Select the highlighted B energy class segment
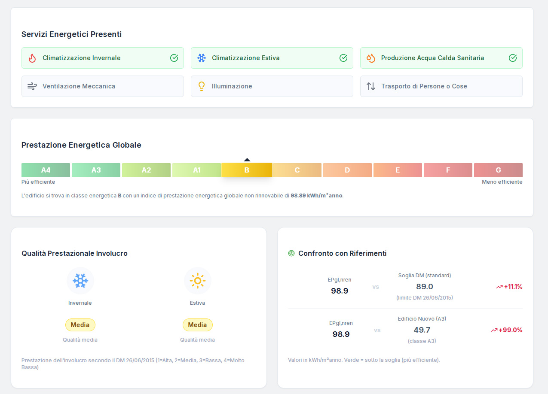The height and width of the screenshot is (394, 548). click(x=247, y=170)
